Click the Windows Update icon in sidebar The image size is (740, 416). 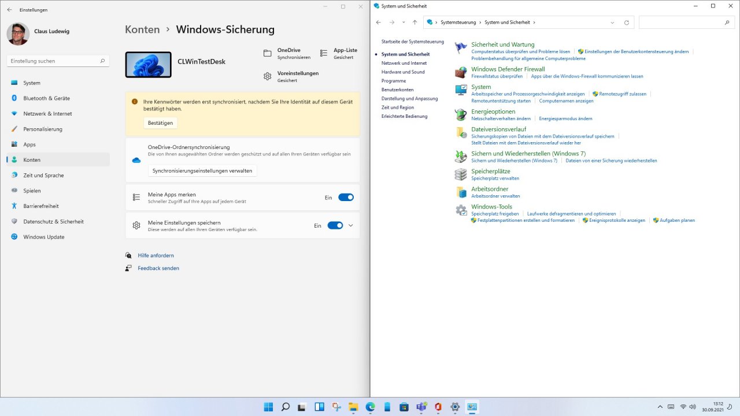(14, 237)
